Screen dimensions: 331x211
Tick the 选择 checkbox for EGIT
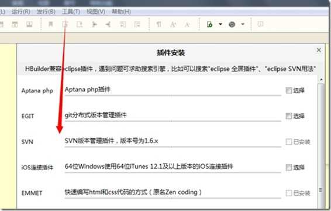pos(288,116)
